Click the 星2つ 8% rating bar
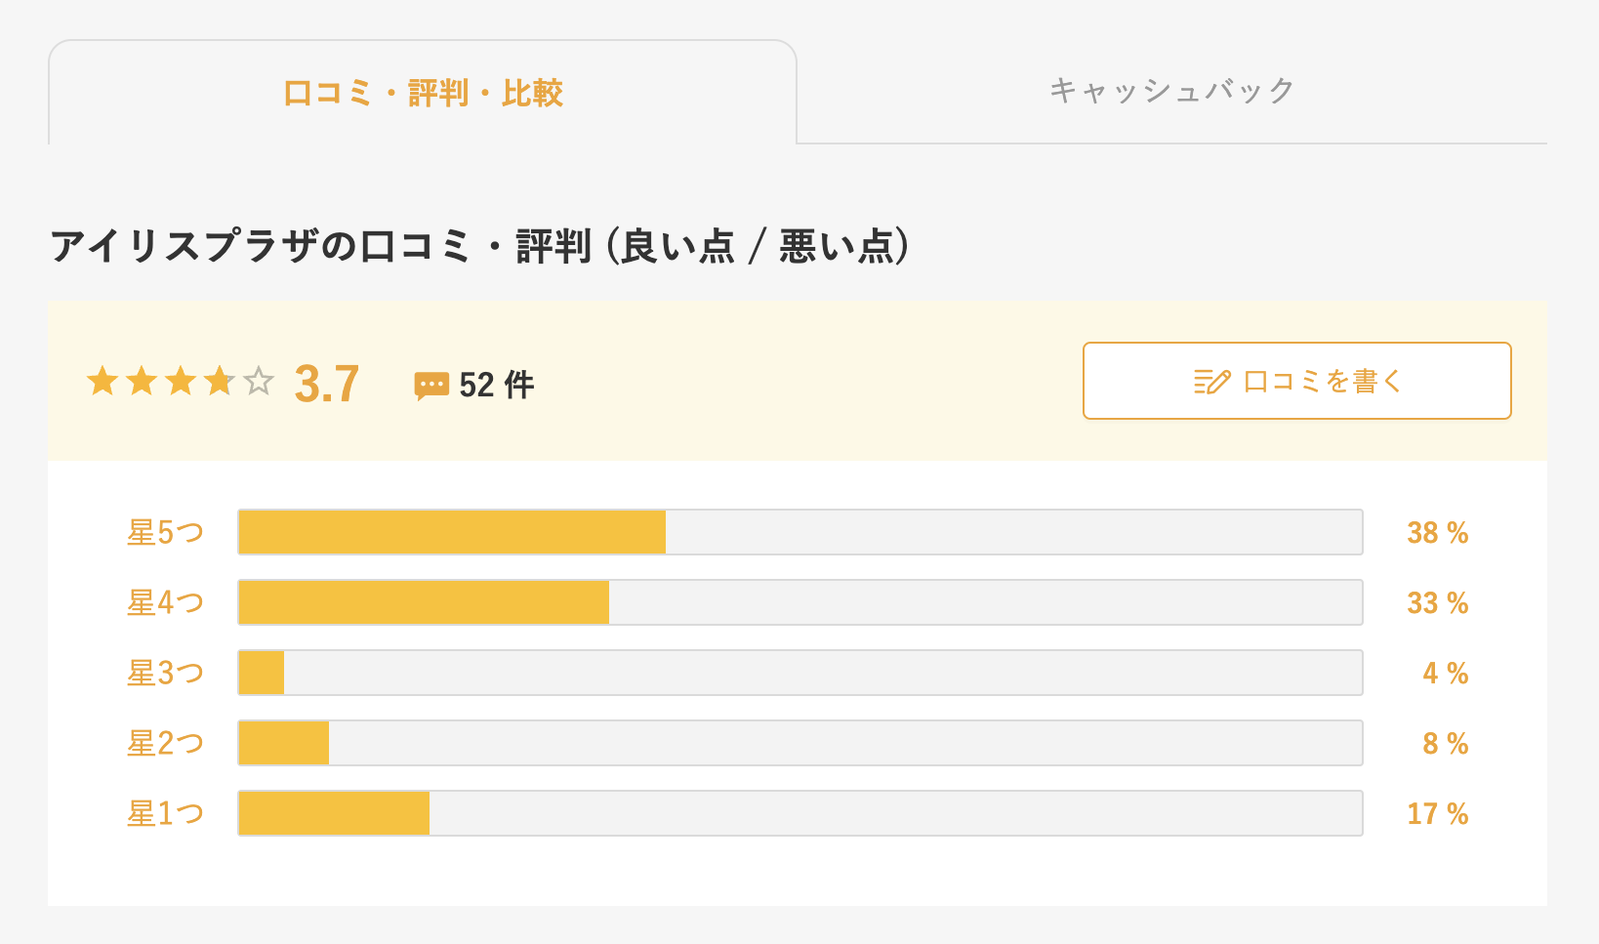 (x=800, y=743)
